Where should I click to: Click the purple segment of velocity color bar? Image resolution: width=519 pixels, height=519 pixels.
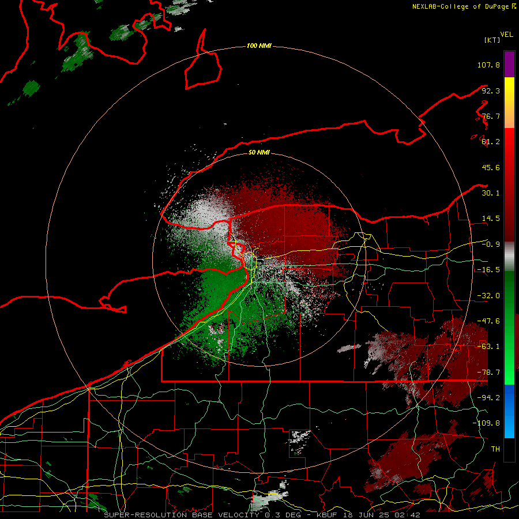point(509,64)
